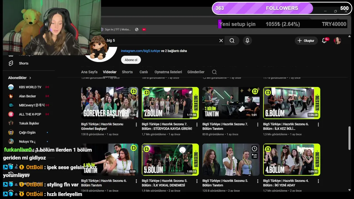Click the Çağrı Ergün channel avatar
Image resolution: width=354 pixels, height=199 pixels.
click(x=11, y=132)
